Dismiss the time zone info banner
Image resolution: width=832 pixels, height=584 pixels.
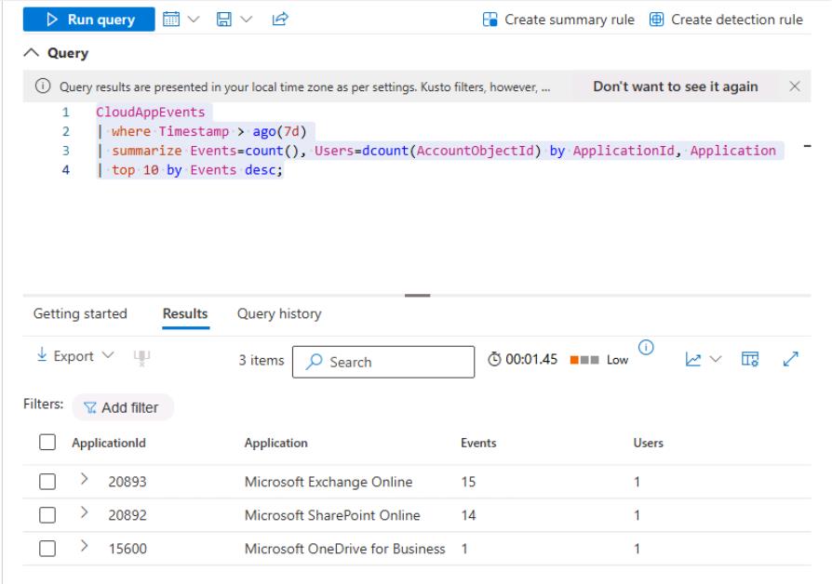click(x=794, y=86)
